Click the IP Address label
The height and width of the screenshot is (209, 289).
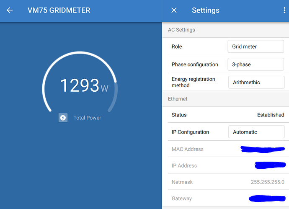tap(184, 166)
